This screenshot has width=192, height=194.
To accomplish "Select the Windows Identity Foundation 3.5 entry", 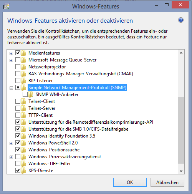I will (62, 136).
